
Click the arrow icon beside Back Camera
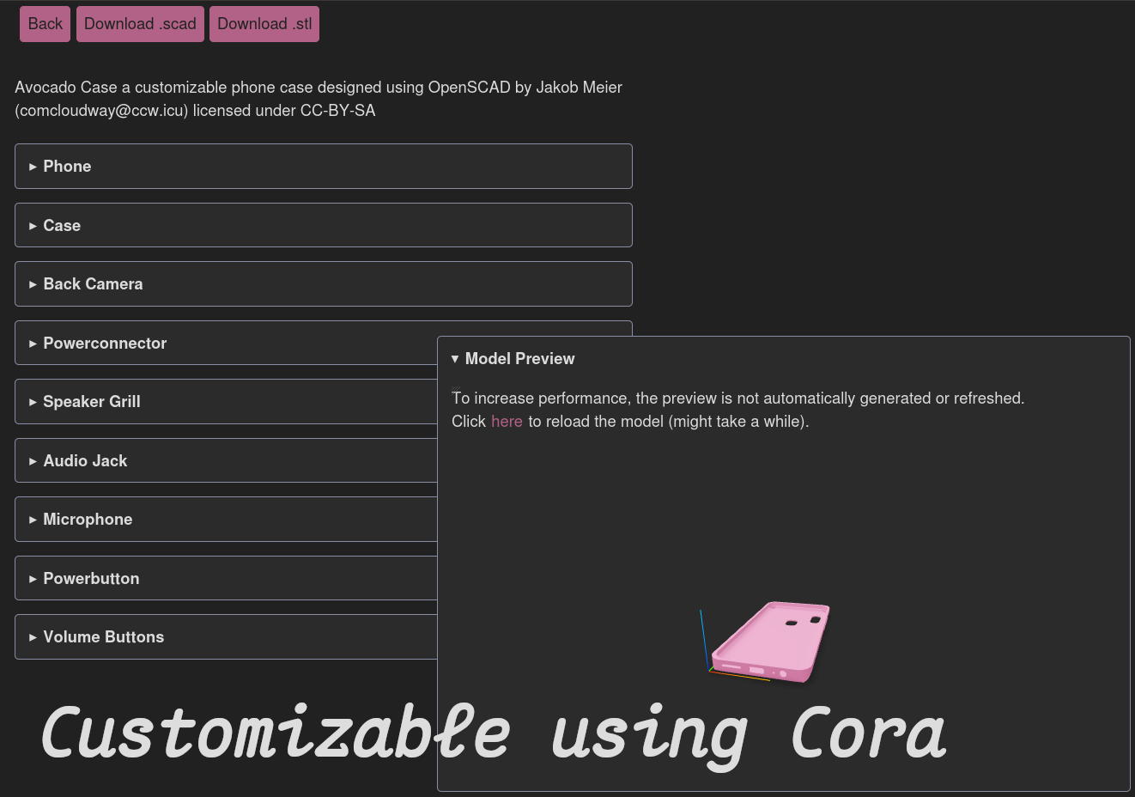pyautogui.click(x=33, y=284)
